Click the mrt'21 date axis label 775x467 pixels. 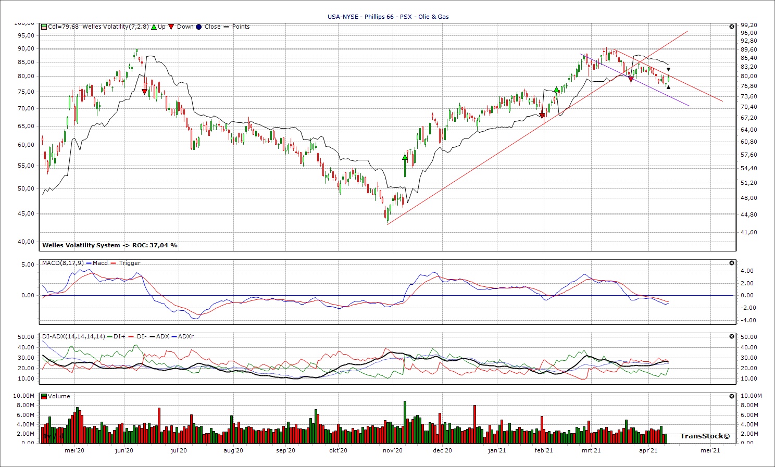pyautogui.click(x=591, y=450)
